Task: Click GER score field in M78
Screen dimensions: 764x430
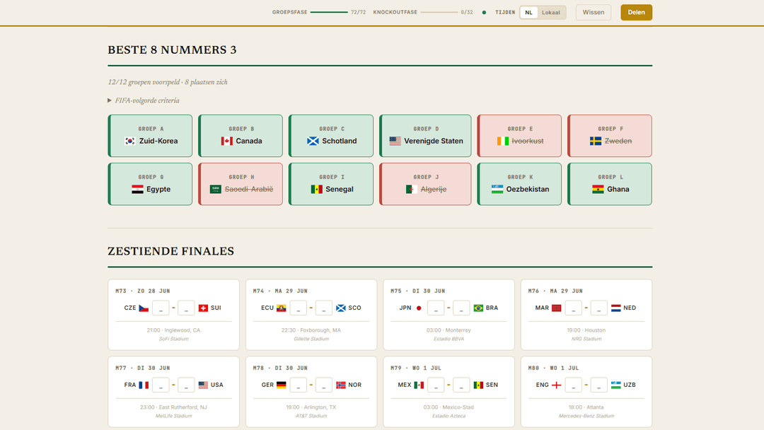Action: [299, 385]
